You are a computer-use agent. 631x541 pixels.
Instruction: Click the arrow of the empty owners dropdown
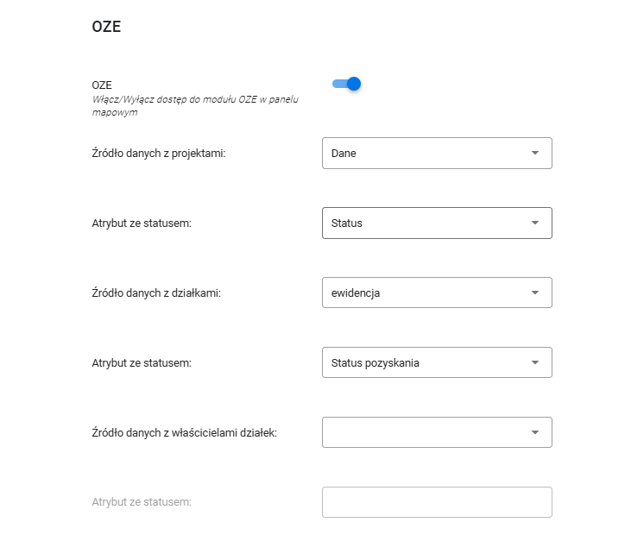pos(535,432)
